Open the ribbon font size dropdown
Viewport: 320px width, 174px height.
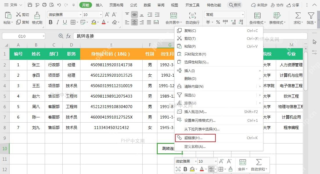(x=101, y=15)
